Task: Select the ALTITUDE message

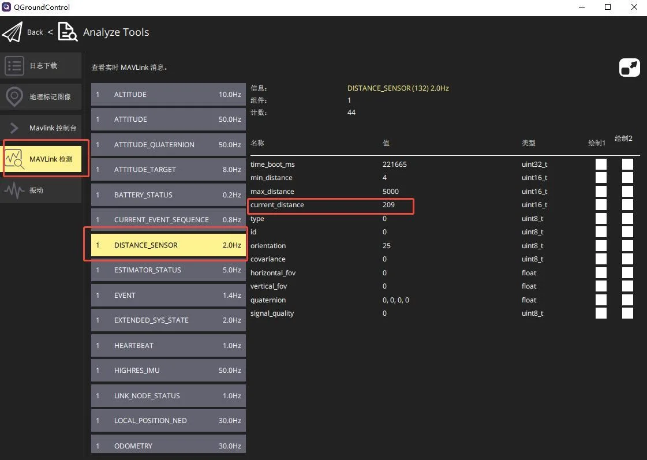Action: pyautogui.click(x=169, y=95)
